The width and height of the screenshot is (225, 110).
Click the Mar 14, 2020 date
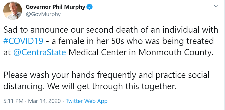44,101
